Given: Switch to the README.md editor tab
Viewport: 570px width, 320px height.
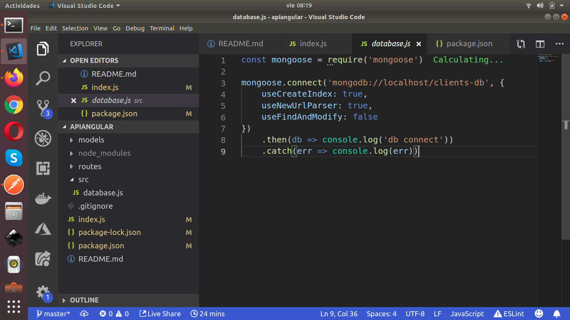Looking at the screenshot, I should click(x=240, y=44).
